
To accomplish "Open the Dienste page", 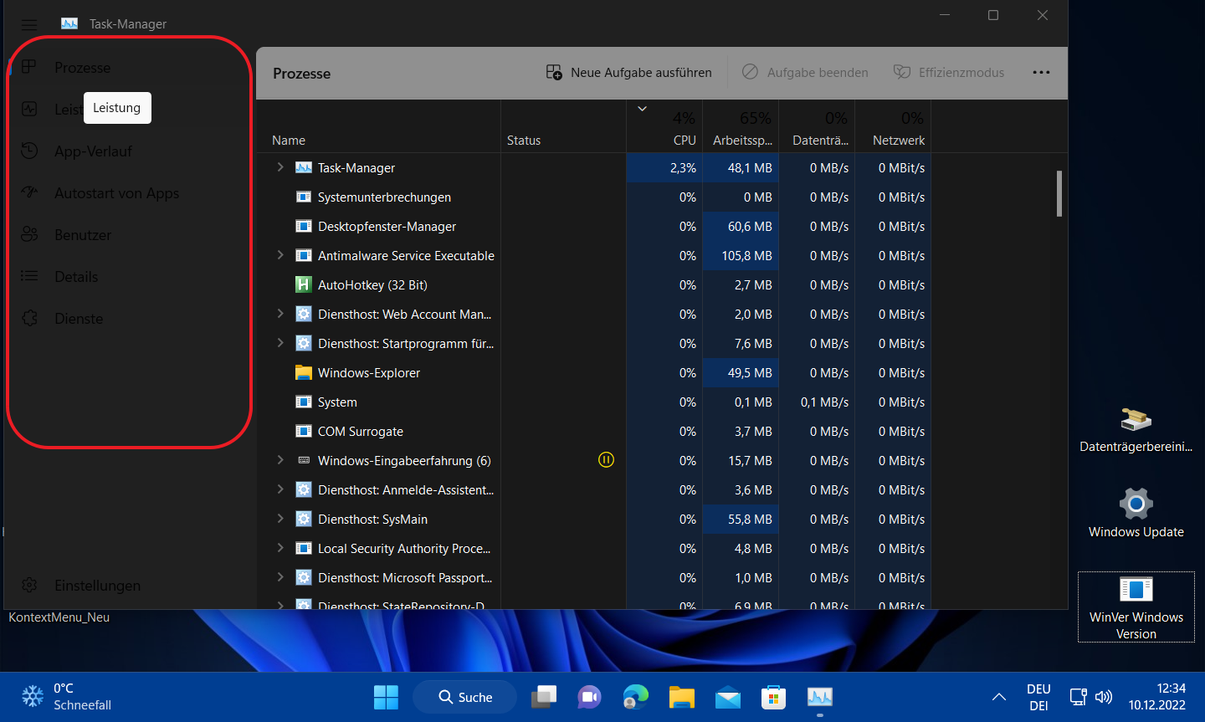I will pos(130,318).
